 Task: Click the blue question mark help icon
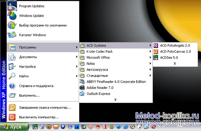[x=12, y=86]
